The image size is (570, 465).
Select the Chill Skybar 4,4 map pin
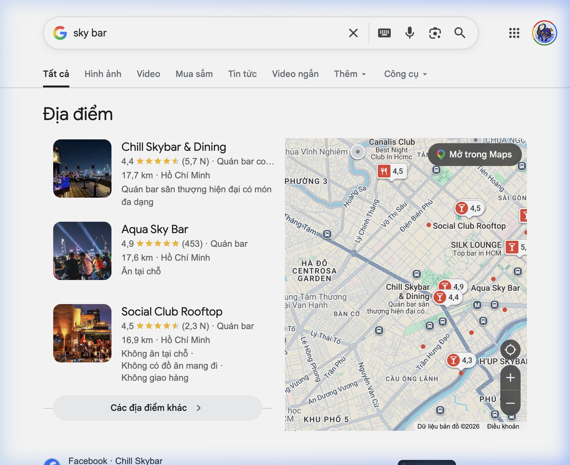(447, 297)
